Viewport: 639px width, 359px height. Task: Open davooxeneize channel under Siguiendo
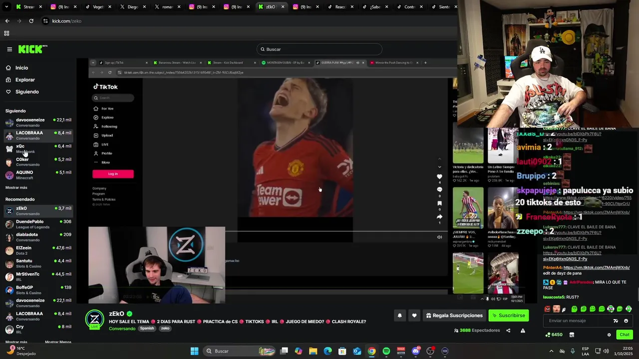[38, 122]
